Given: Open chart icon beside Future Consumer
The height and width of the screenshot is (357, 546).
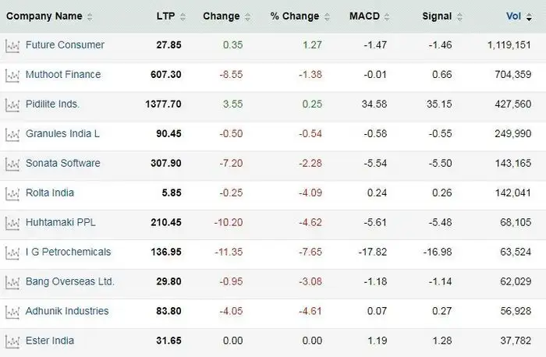Looking at the screenshot, I should pyautogui.click(x=12, y=46).
